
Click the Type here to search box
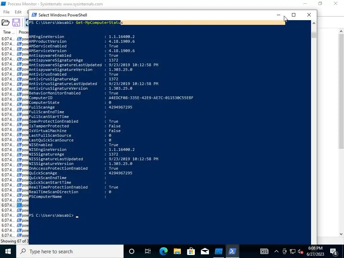click(70, 251)
